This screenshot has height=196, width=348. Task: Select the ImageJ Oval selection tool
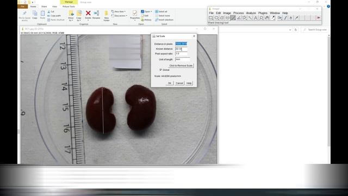(216, 18)
